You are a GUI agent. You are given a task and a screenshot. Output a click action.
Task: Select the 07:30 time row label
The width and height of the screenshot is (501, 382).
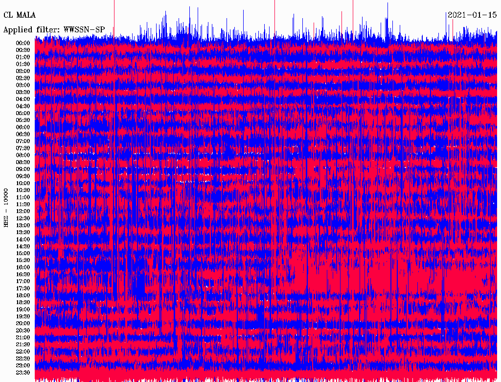23,148
